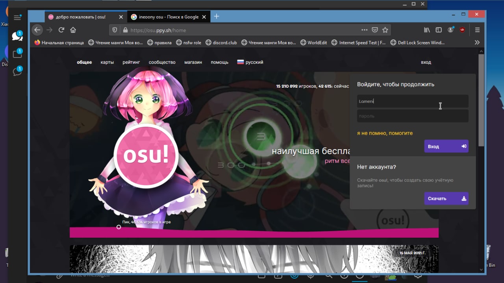Focus the 'пароль' password field
Screen dimensions: 504x283
pos(413,116)
